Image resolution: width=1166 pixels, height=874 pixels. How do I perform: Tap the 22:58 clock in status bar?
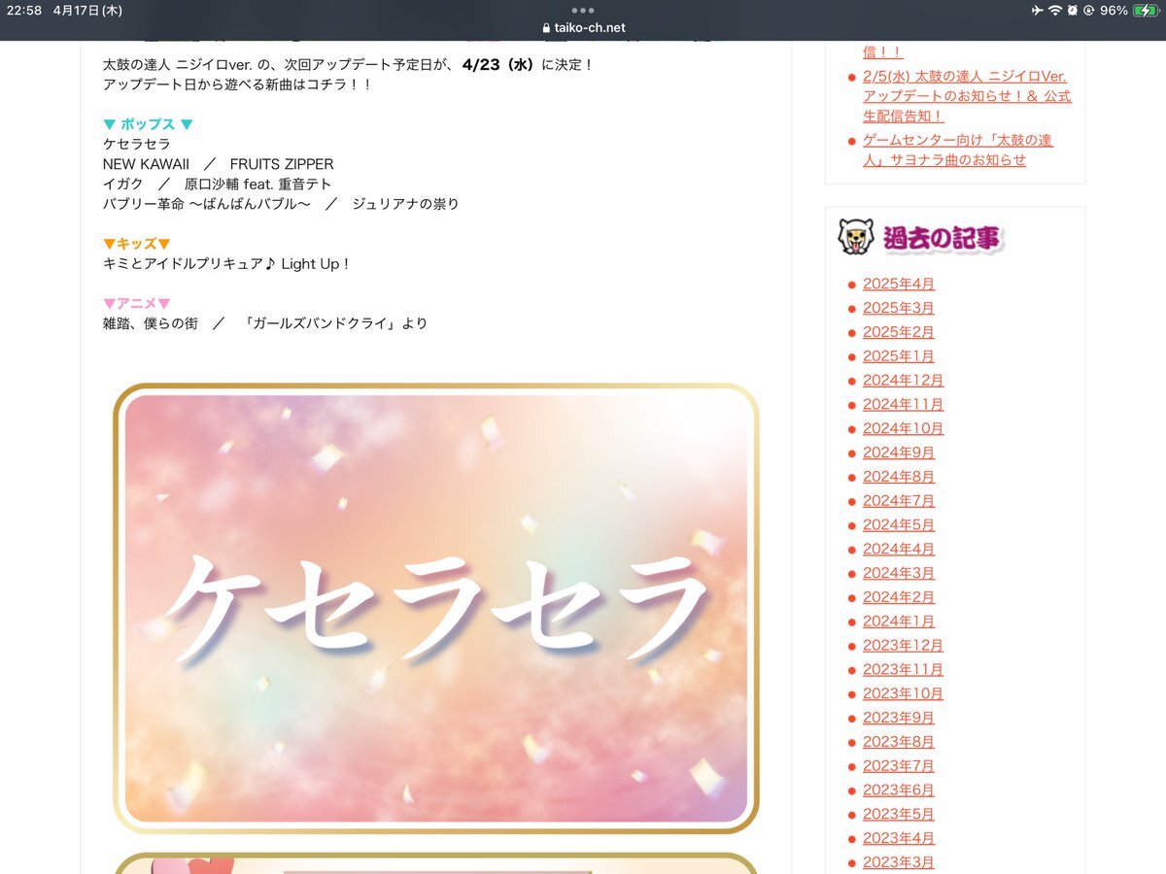(x=23, y=10)
